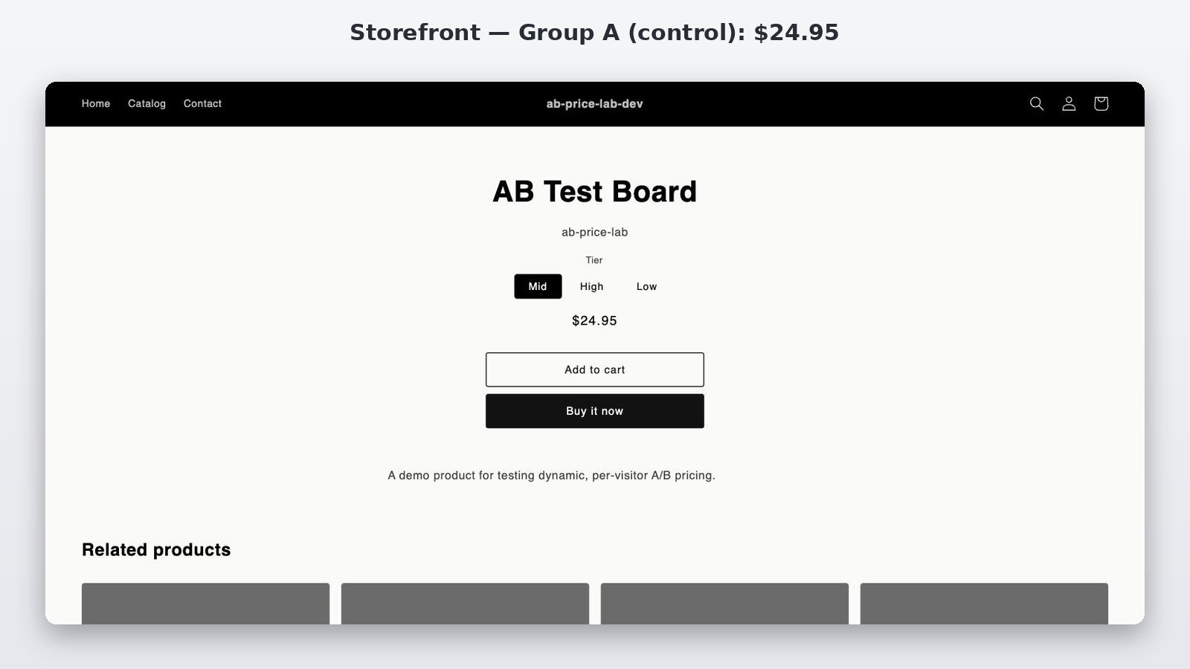Click the $24.95 product price

(x=594, y=320)
